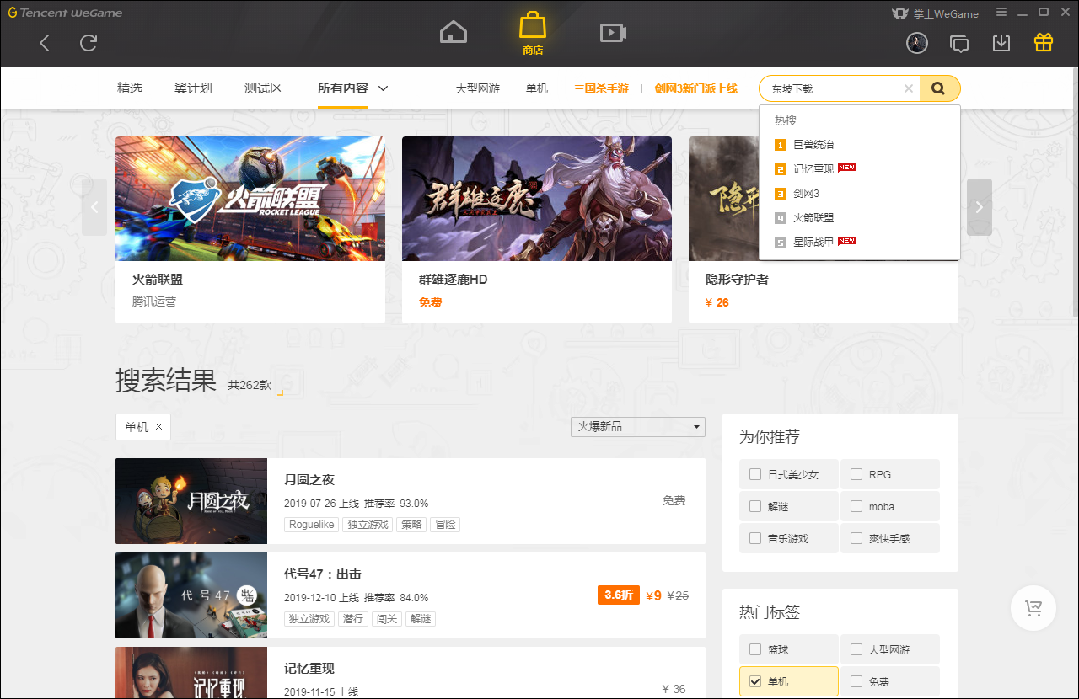
Task: Open the gift box icon
Action: point(1044,42)
